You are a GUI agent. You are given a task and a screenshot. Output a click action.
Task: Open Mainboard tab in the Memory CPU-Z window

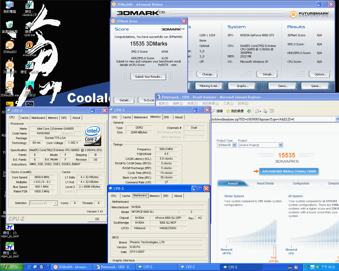[x=141, y=117]
